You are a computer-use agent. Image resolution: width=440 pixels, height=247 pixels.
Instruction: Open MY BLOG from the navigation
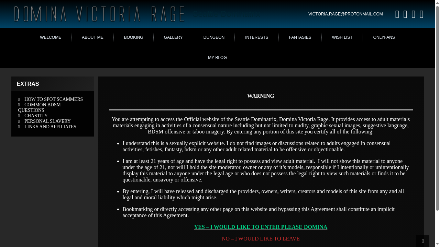point(217,58)
